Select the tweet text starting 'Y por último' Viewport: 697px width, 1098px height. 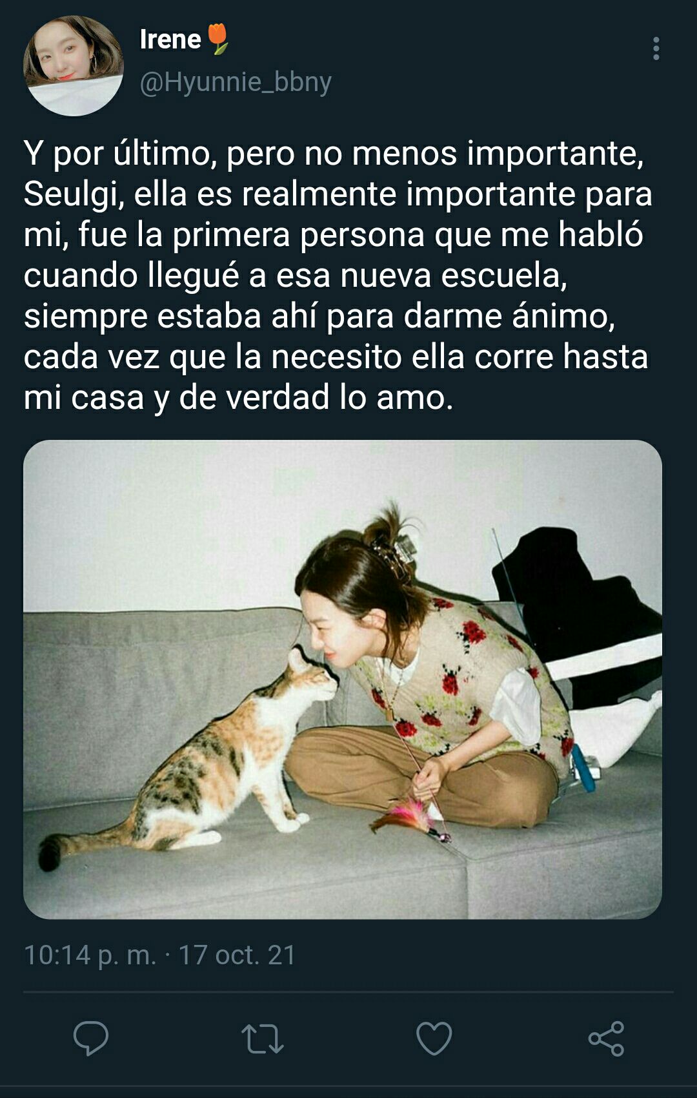pyautogui.click(x=338, y=274)
